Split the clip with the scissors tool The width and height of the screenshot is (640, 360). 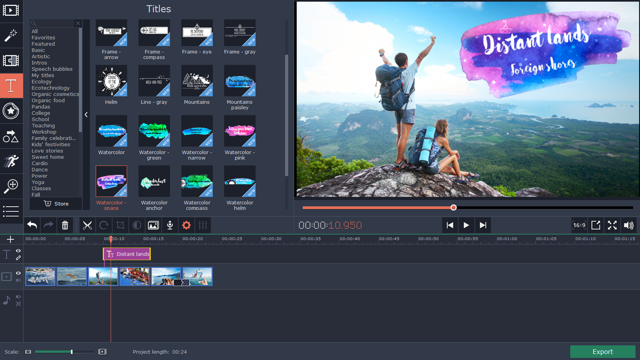(87, 225)
